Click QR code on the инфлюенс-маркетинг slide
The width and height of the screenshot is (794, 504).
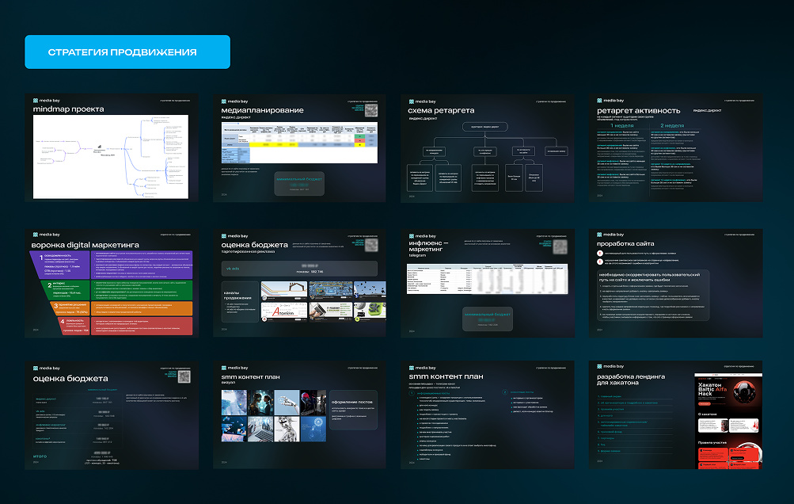560,246
